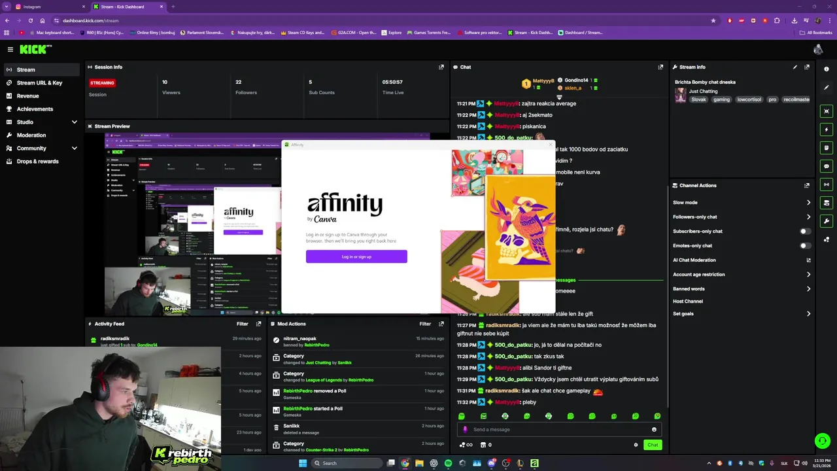
Task: Click in the Send a message field
Action: coord(559,430)
